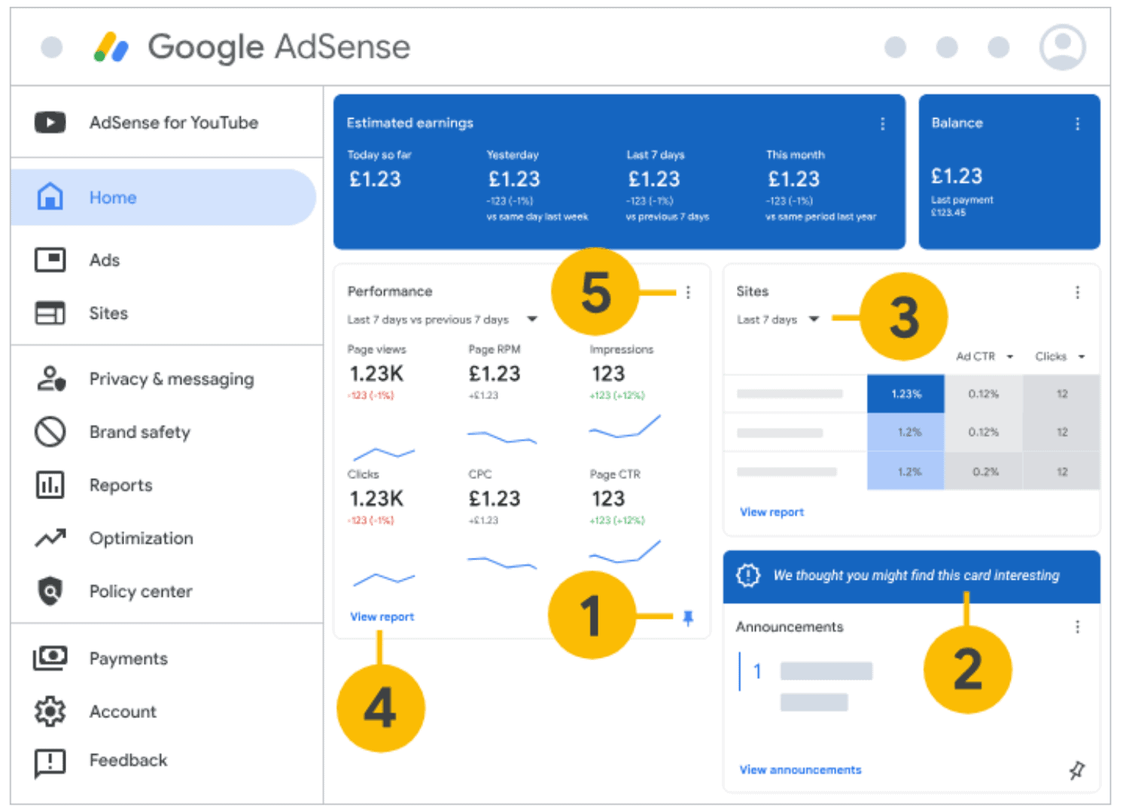Screen dimensions: 1123x812
Task: Click View report in Performance card
Action: 382,617
